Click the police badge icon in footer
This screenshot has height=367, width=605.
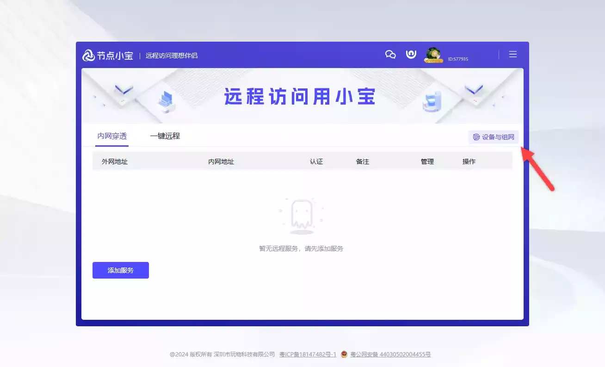(x=344, y=355)
